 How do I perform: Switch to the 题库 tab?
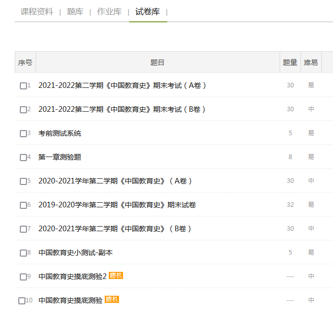(x=75, y=12)
